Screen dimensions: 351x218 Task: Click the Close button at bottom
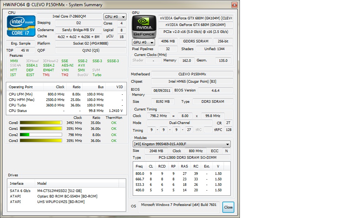tap(228, 207)
